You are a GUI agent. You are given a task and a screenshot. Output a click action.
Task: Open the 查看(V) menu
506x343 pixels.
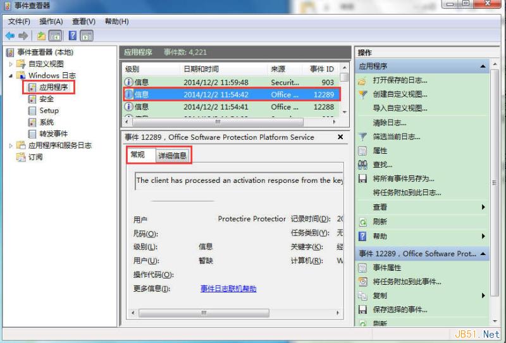click(x=84, y=22)
